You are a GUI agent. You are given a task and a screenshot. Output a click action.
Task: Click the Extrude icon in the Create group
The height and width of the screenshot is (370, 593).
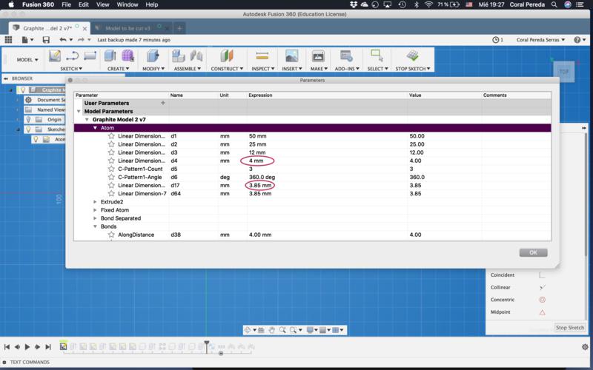pos(110,56)
